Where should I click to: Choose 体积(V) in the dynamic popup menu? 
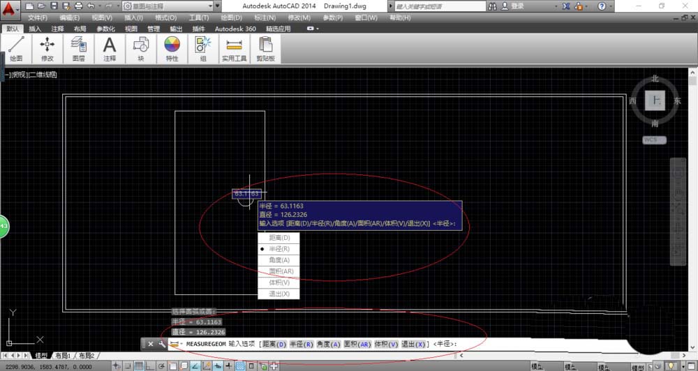[279, 282]
